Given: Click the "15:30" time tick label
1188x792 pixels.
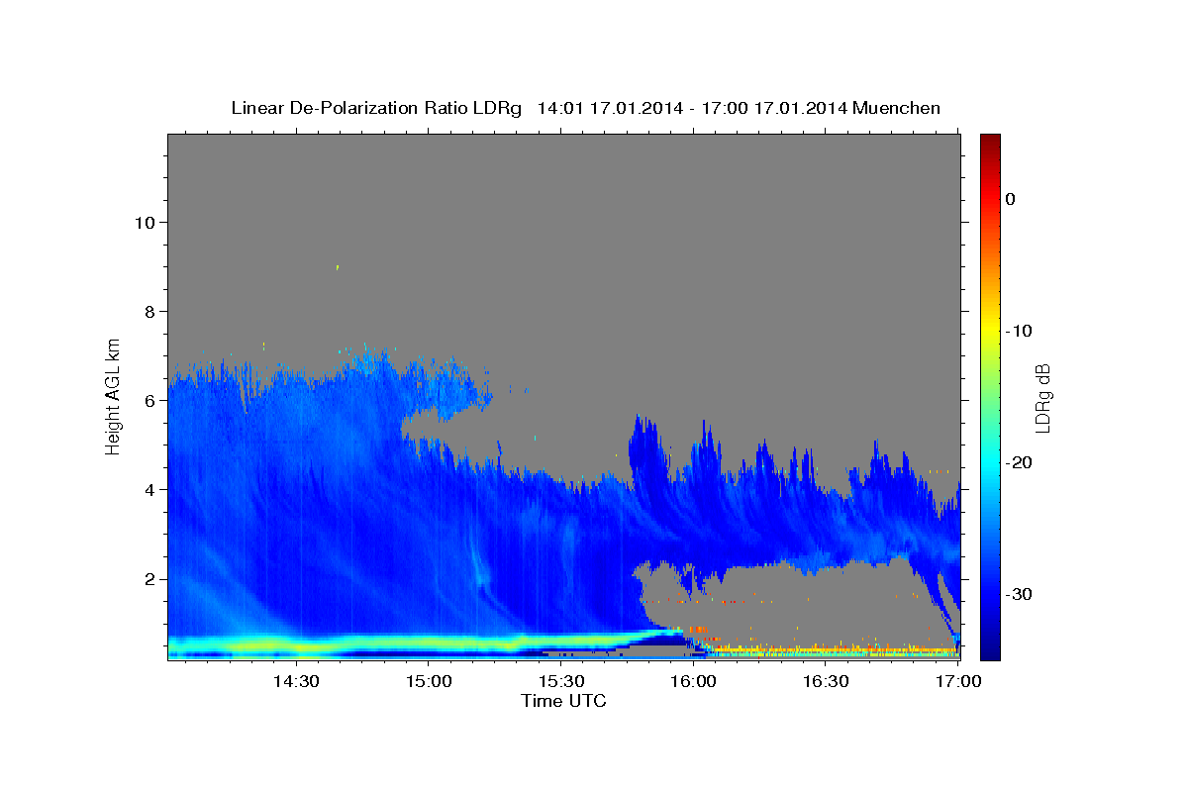Looking at the screenshot, I should pos(560,682).
